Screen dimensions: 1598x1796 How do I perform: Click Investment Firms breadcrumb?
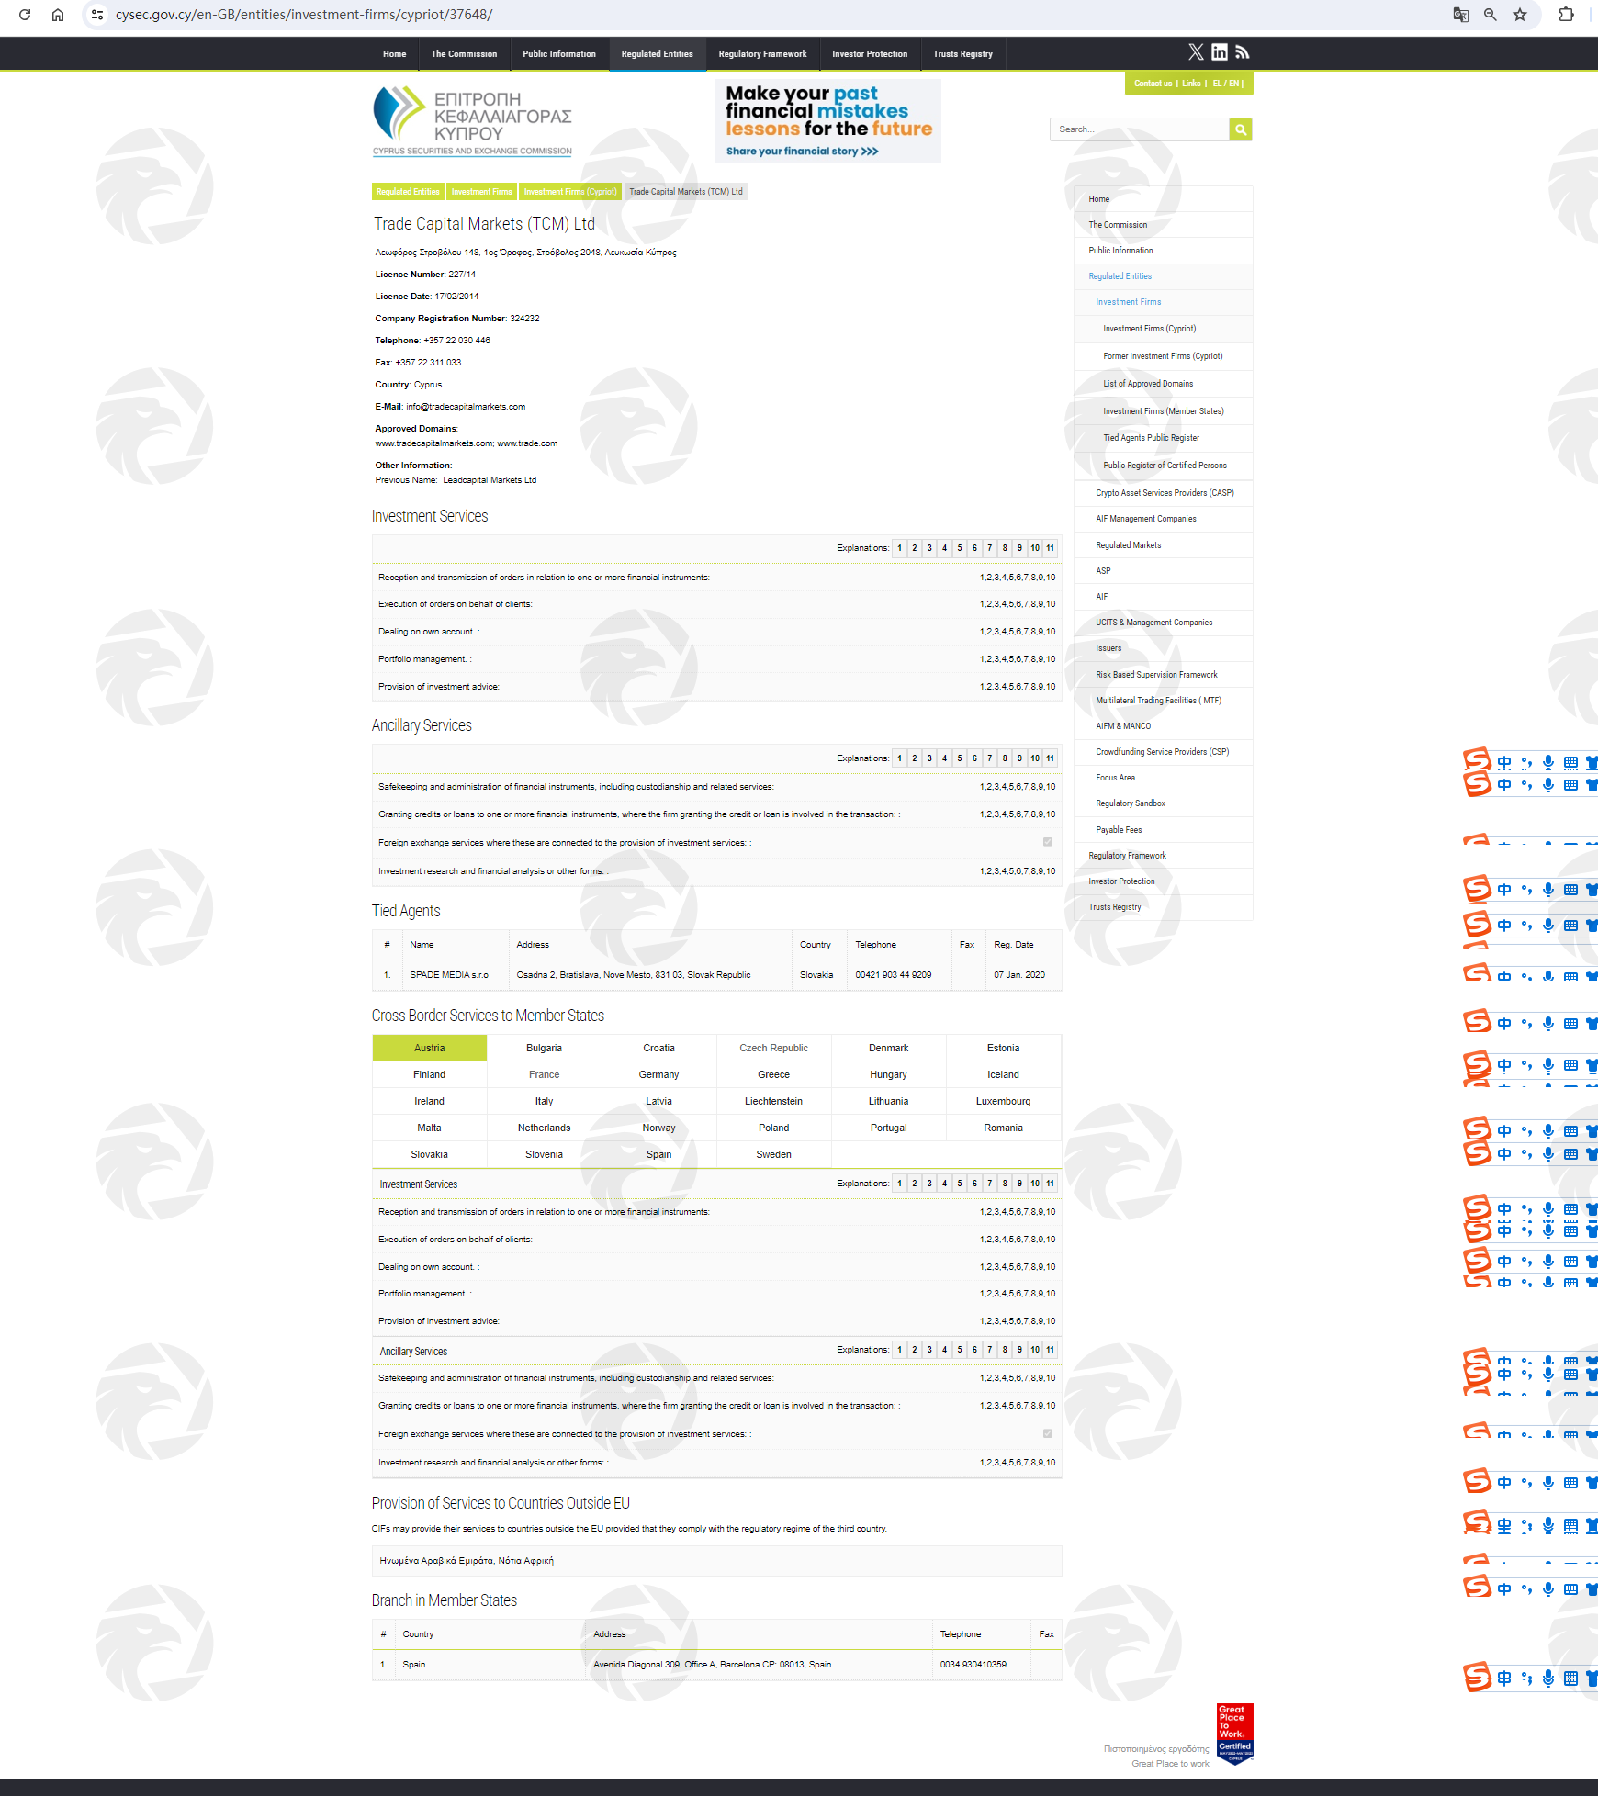coord(481,192)
